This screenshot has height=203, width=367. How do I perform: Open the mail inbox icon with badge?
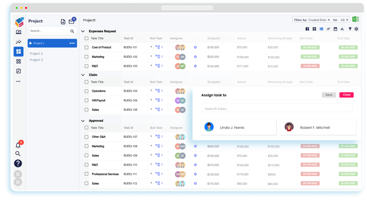[x=72, y=21]
